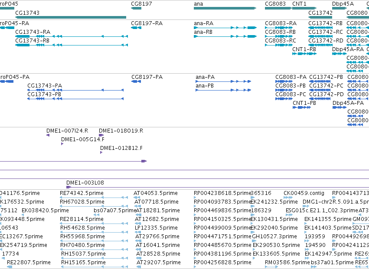Select the RP004238618.5prime EST label

coord(222,193)
